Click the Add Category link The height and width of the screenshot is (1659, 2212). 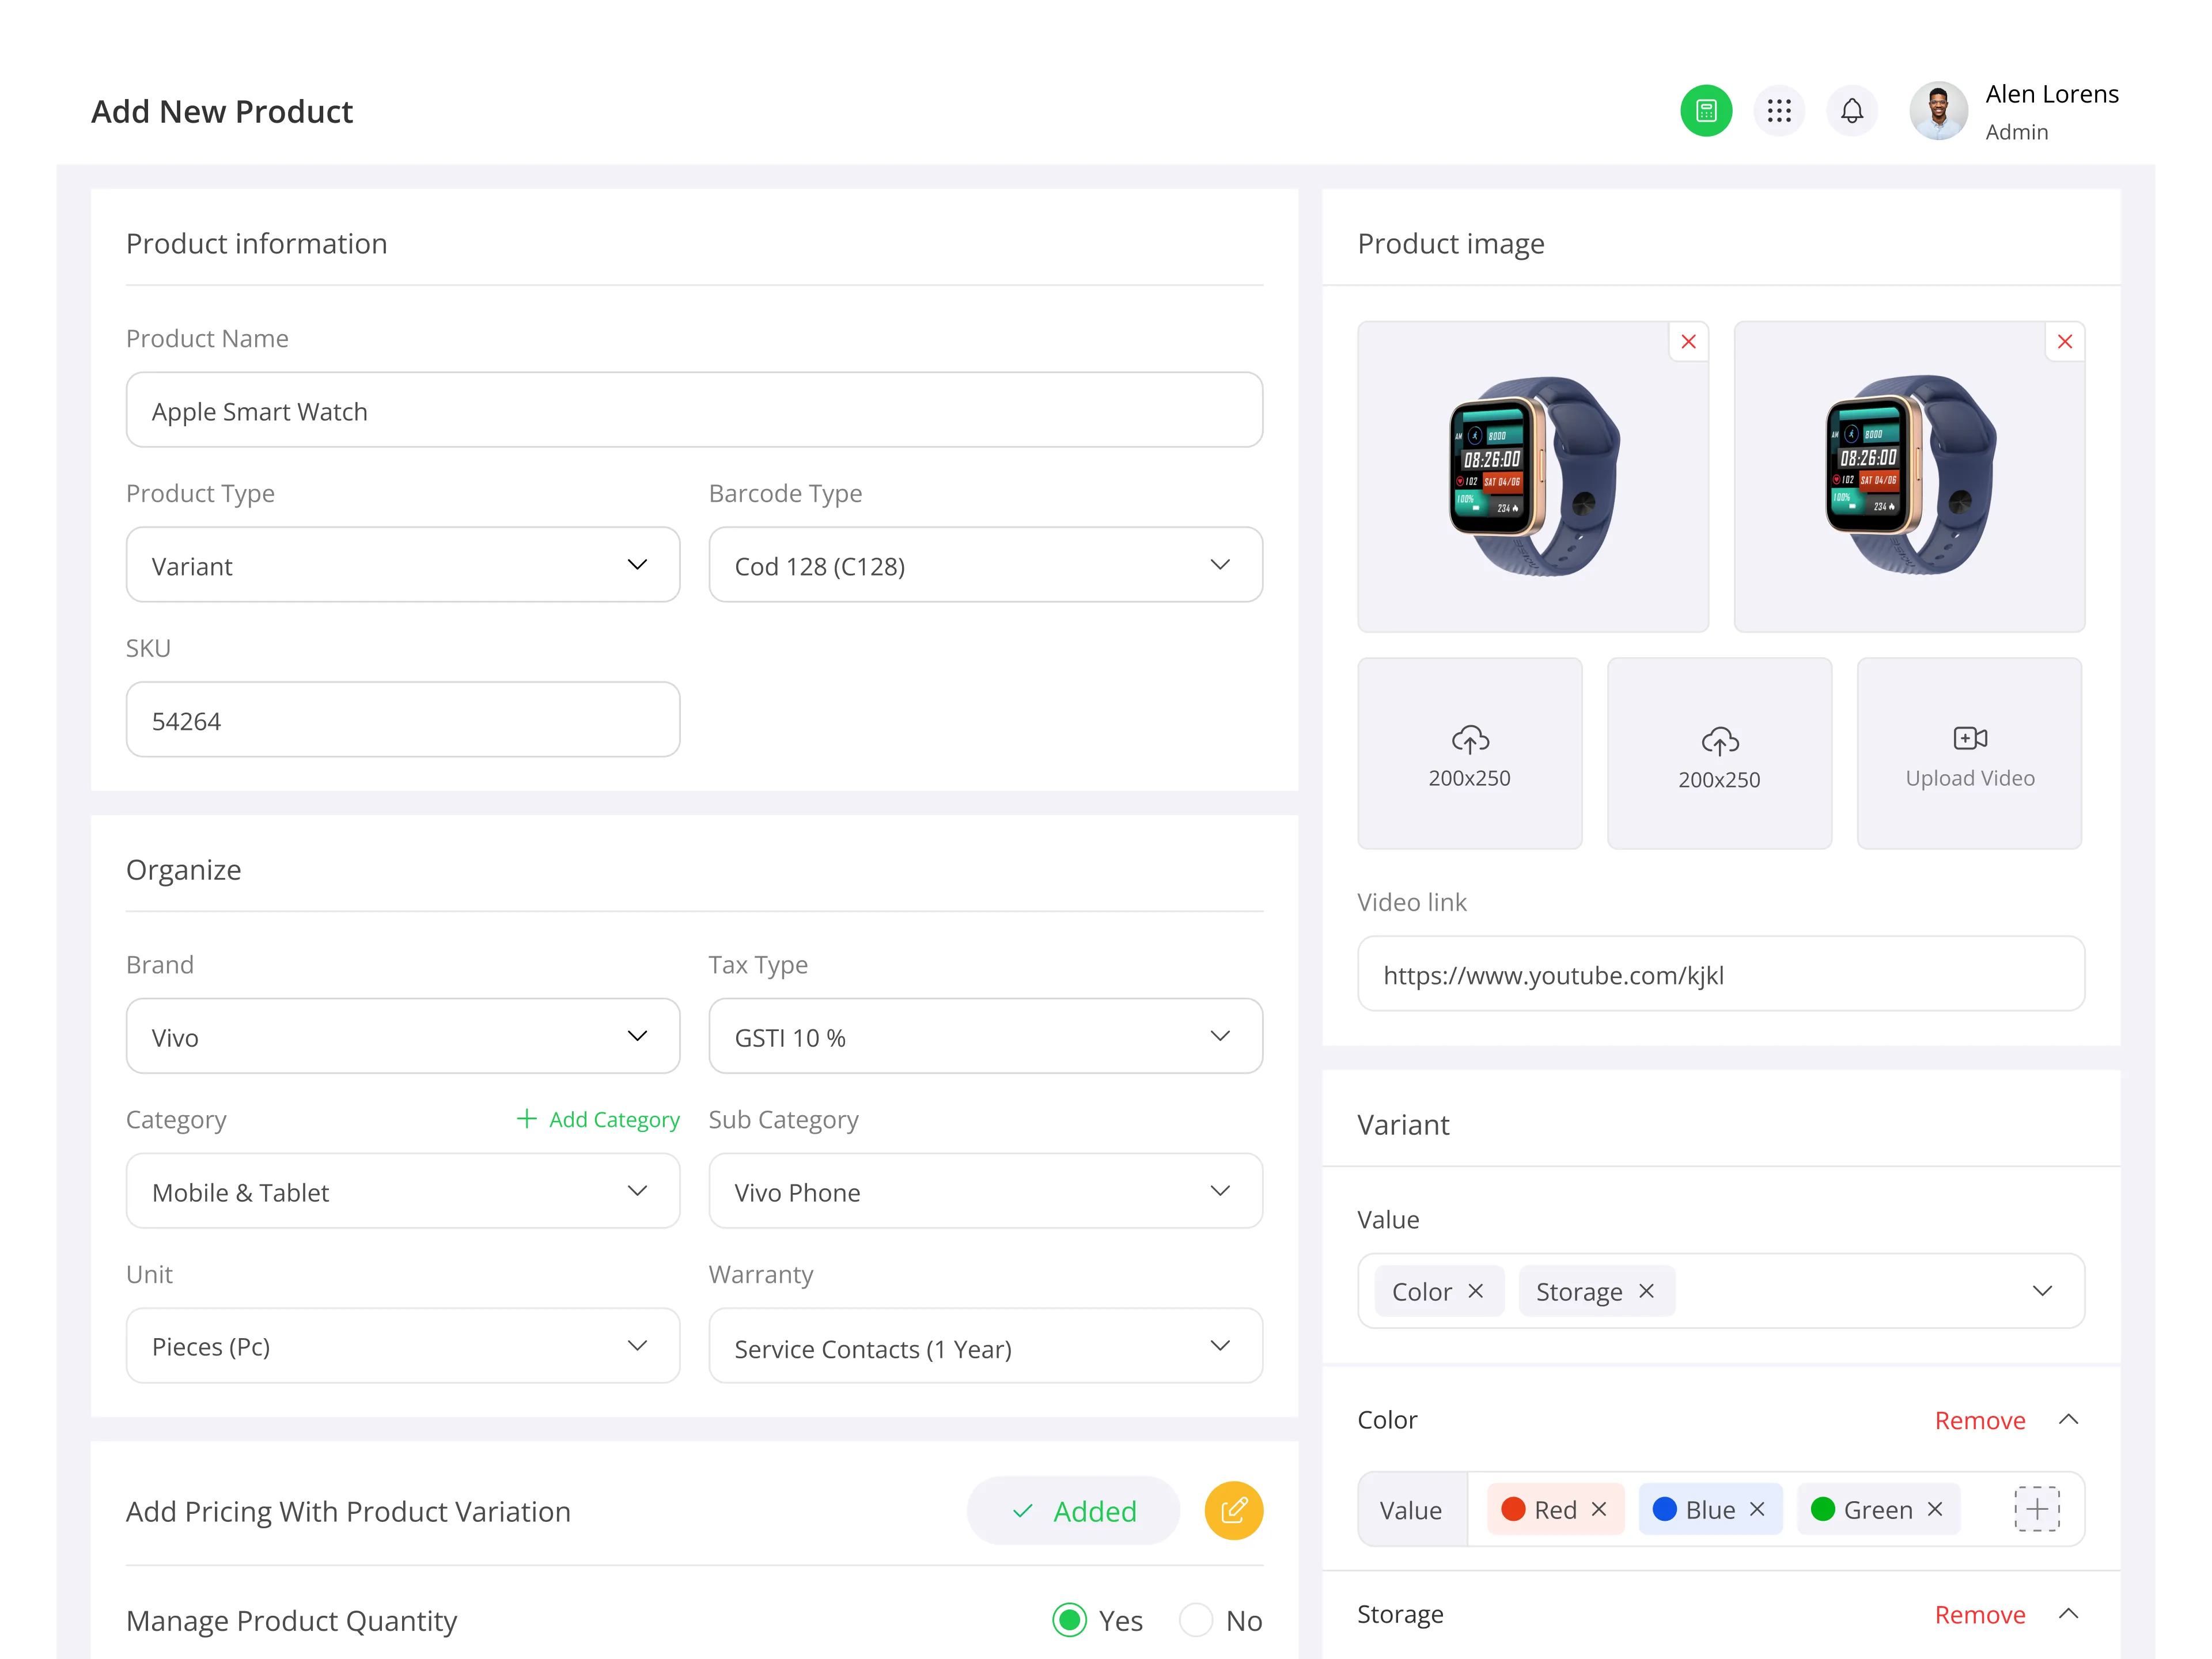[598, 1119]
